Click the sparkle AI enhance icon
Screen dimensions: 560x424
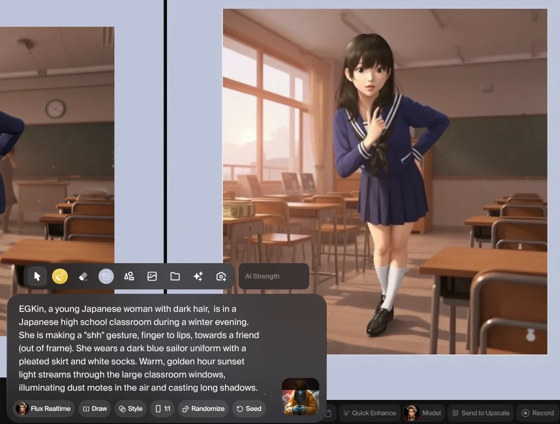198,276
